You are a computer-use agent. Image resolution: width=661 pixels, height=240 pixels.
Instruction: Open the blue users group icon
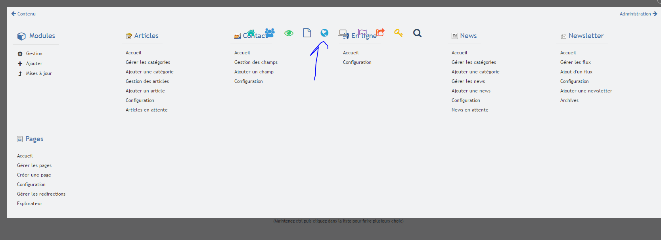tap(270, 33)
